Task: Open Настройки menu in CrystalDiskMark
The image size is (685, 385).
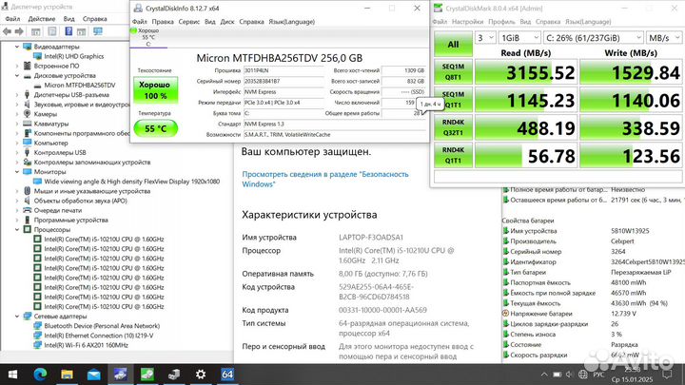Action: pos(467,21)
